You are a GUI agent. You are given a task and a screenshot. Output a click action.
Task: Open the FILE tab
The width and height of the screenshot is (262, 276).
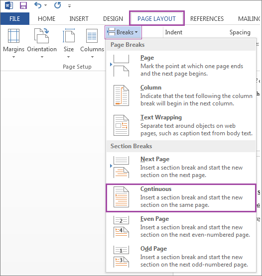pyautogui.click(x=15, y=19)
